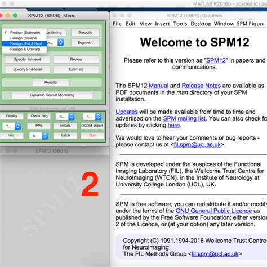The height and width of the screenshot is (267, 267).
Task: Open the Edit menu in Graphics window
Action: tap(131, 24)
